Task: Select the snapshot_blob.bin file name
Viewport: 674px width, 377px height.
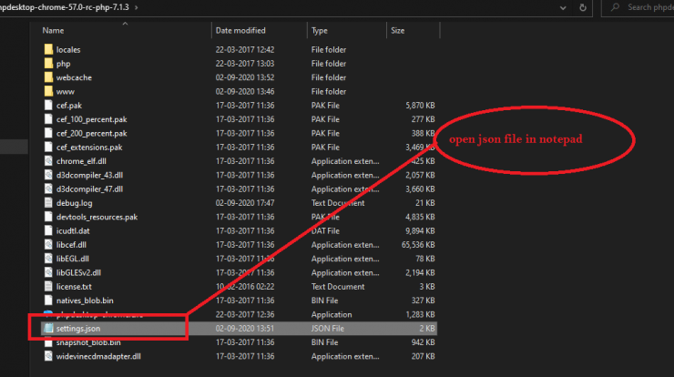Action: point(88,342)
